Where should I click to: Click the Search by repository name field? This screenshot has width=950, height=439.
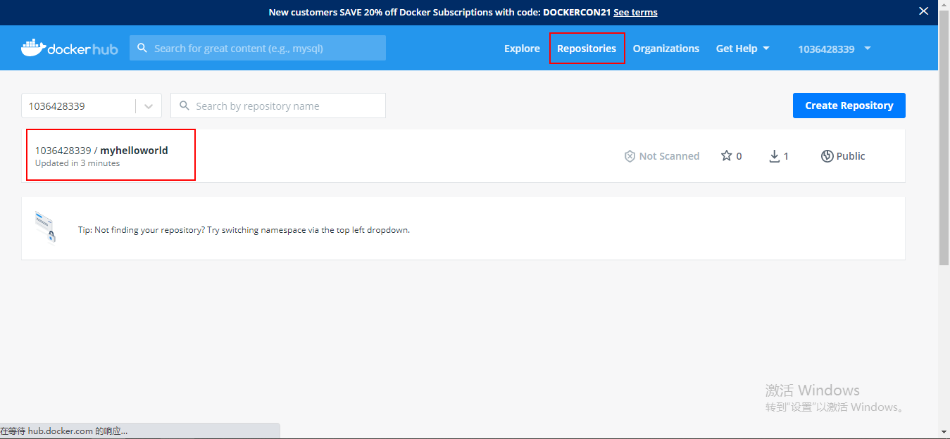point(278,106)
